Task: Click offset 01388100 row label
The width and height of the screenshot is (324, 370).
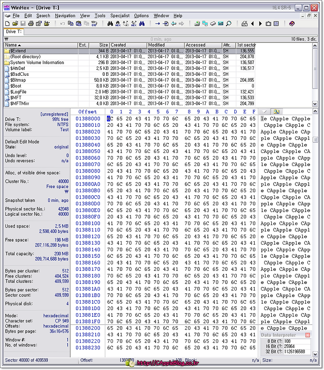Action: [88, 223]
